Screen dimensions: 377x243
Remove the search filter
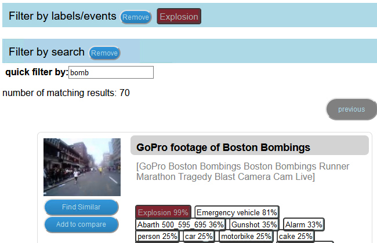[x=104, y=53]
